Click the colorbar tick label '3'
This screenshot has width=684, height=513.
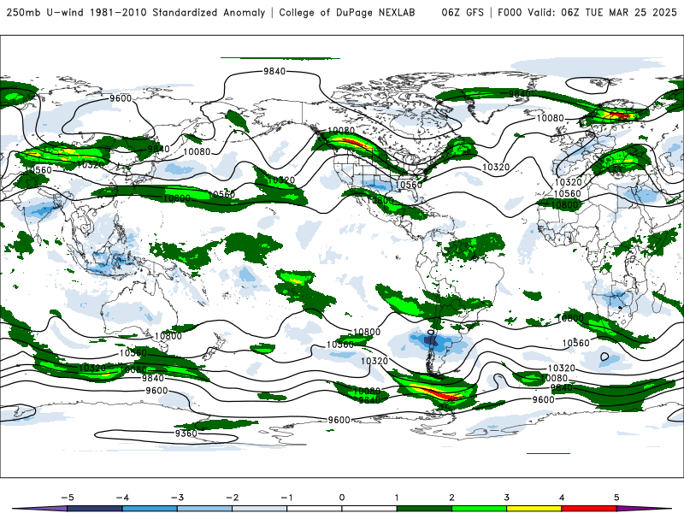[506, 498]
